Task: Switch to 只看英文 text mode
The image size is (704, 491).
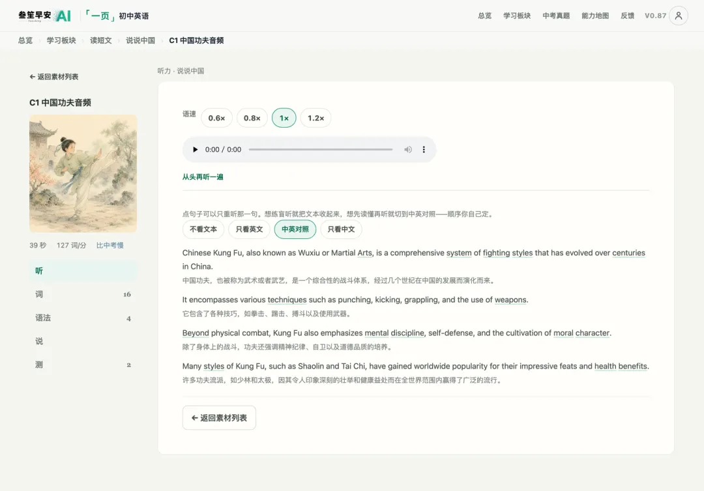Action: click(x=249, y=229)
